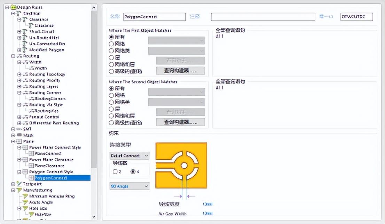The height and width of the screenshot is (224, 385).
Task: Select the RoutingVias rule item
Action: pos(46,111)
